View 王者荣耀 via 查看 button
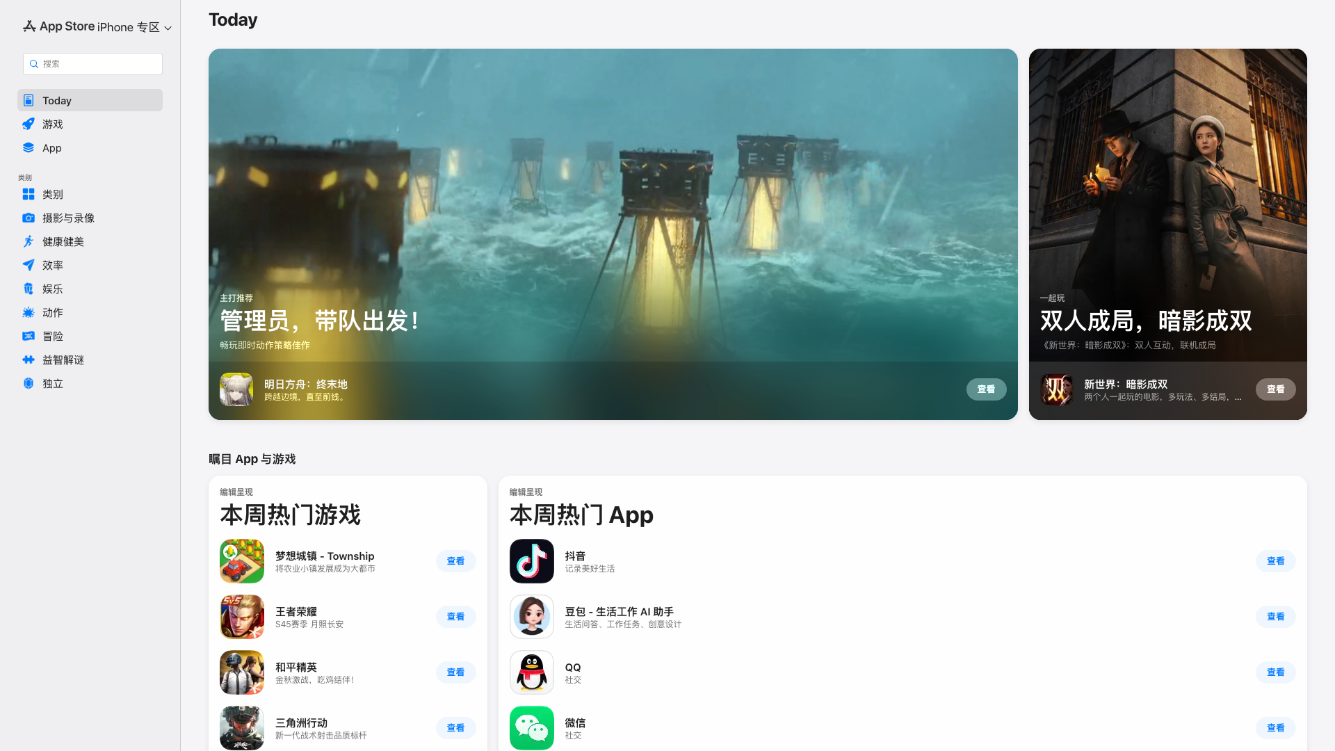Viewport: 1335px width, 751px height. pyautogui.click(x=455, y=617)
